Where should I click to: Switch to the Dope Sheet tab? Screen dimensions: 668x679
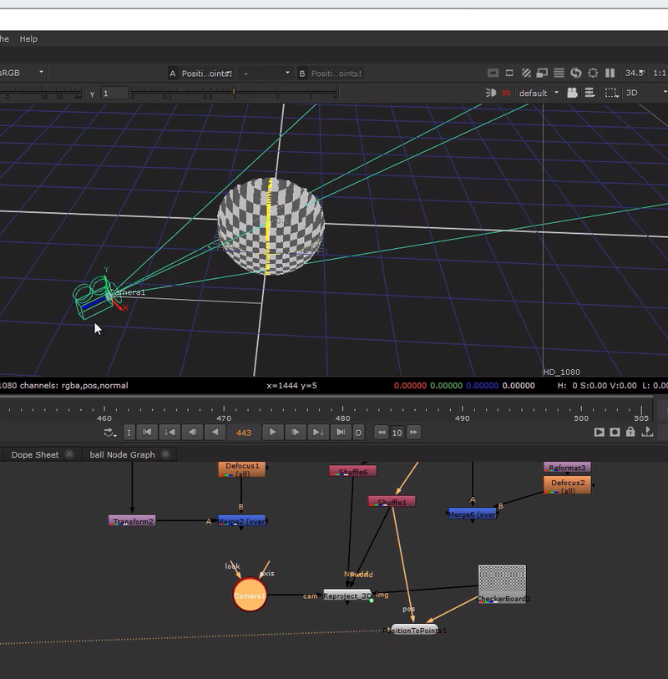tap(35, 456)
